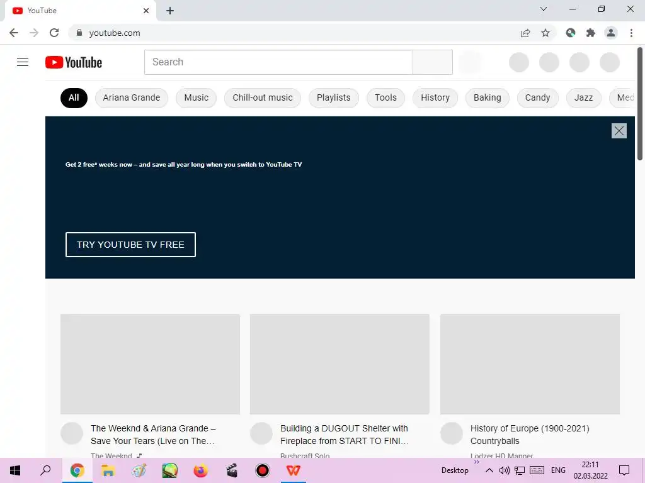
Task: Open Chrome three-dot menu
Action: pos(631,33)
